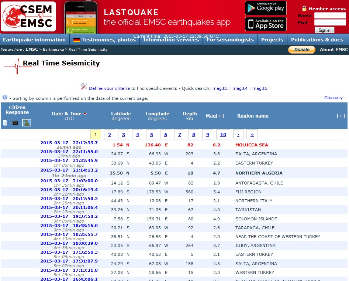
Task: Expand the Mag[+] column options
Action: click(215, 116)
